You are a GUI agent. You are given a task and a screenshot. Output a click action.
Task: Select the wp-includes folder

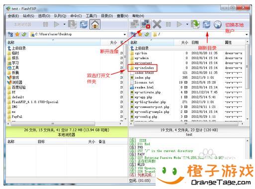(x=143, y=68)
